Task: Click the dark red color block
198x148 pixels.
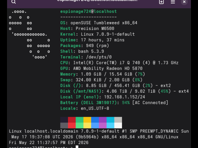Action: [x=72, y=119]
